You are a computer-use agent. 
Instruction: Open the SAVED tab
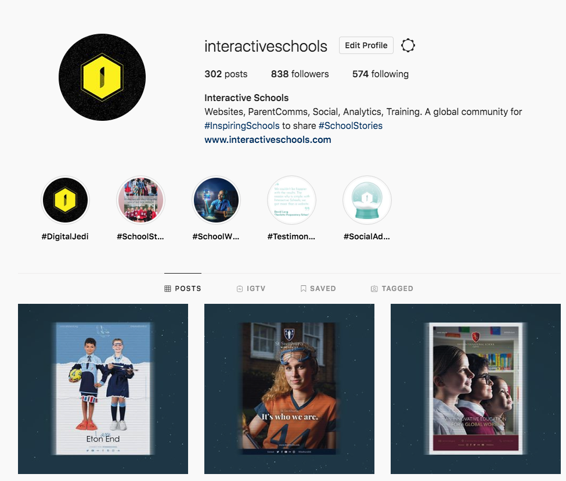(x=318, y=288)
